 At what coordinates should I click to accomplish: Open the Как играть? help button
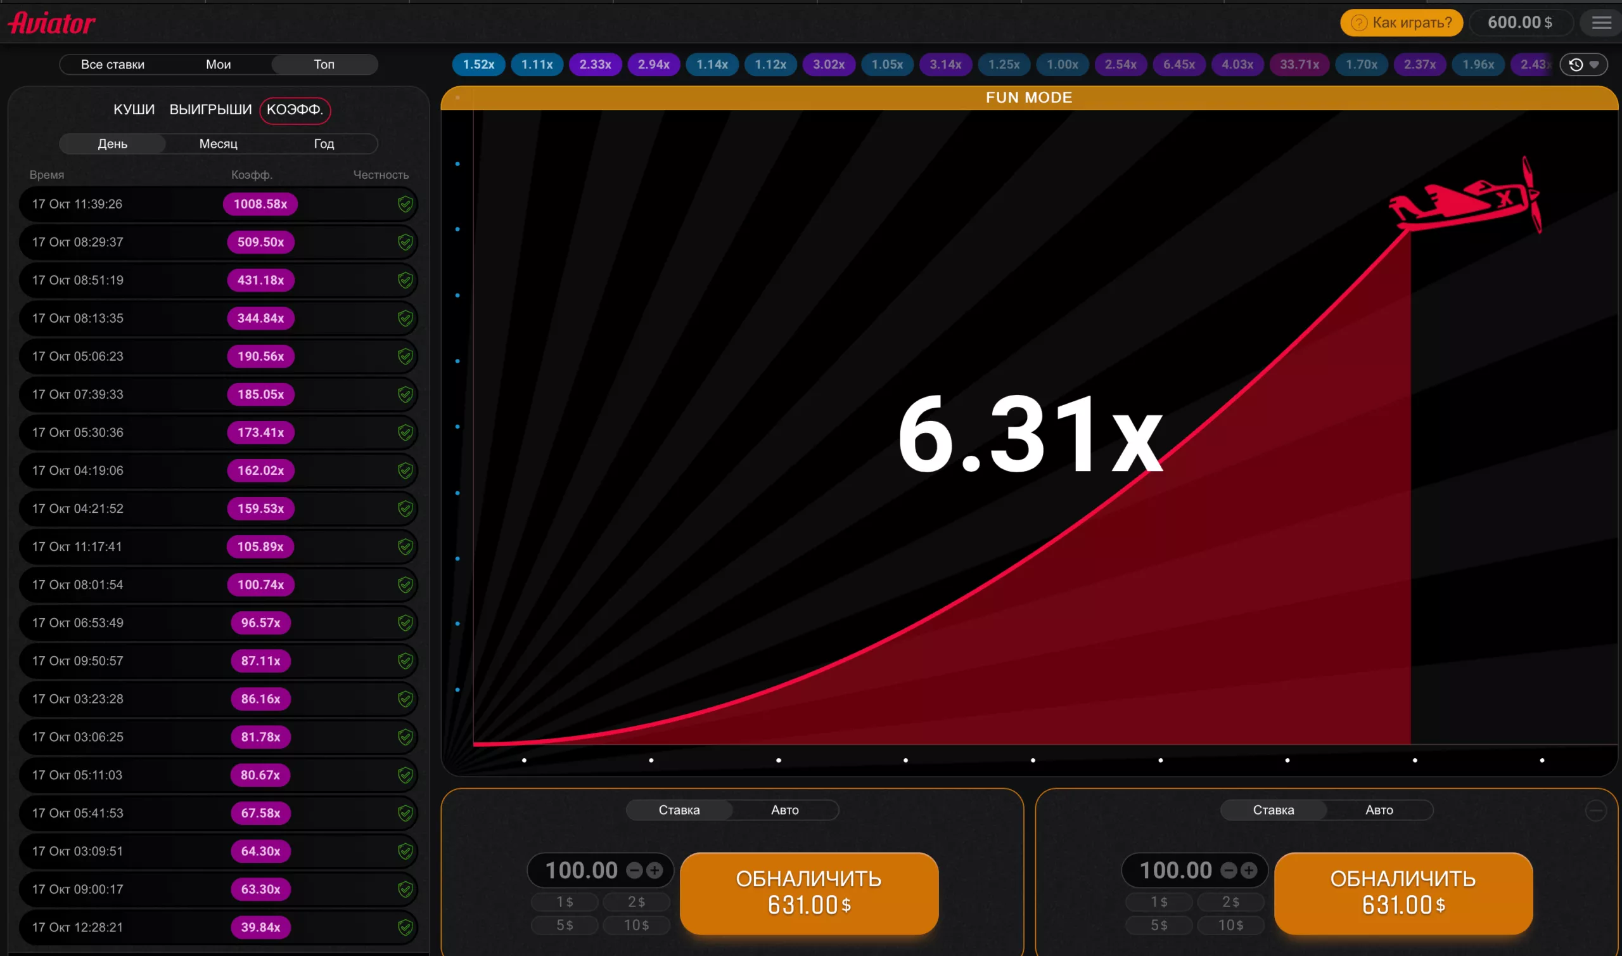[1402, 23]
